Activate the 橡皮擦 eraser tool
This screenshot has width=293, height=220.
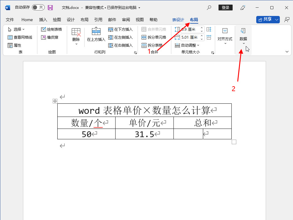pyautogui.click(x=50, y=37)
